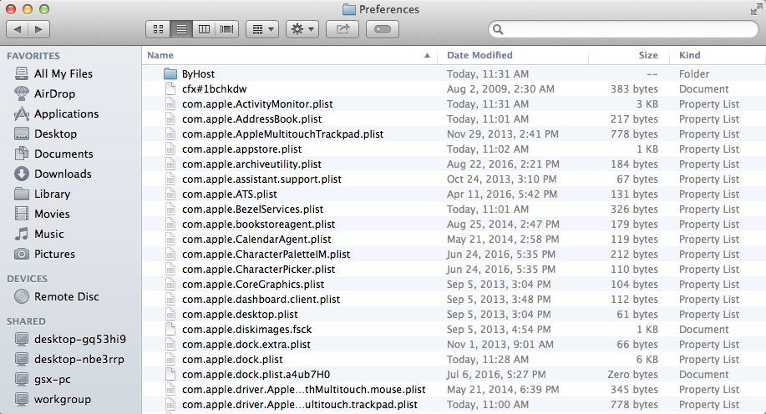
Task: Click in the Finder search field
Action: tap(623, 29)
